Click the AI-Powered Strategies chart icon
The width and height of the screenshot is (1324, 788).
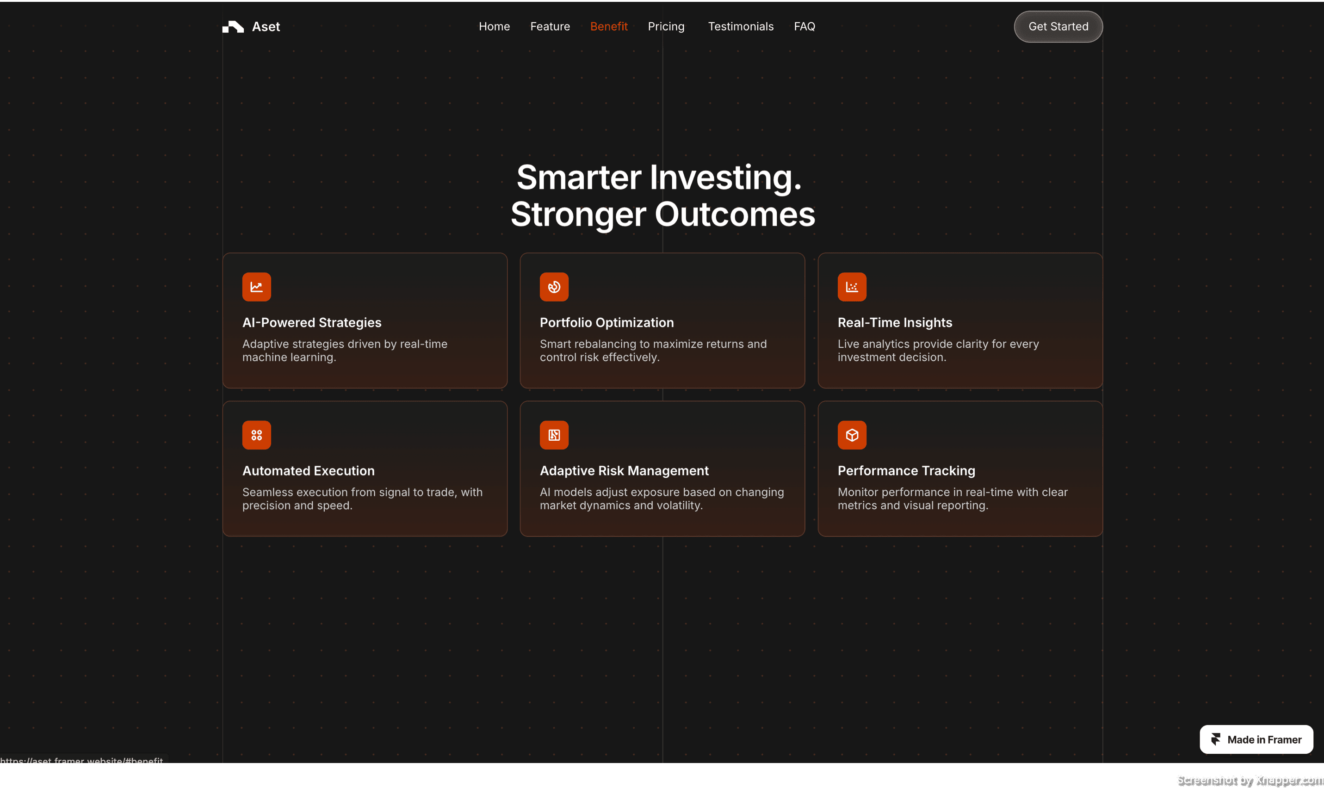(256, 287)
